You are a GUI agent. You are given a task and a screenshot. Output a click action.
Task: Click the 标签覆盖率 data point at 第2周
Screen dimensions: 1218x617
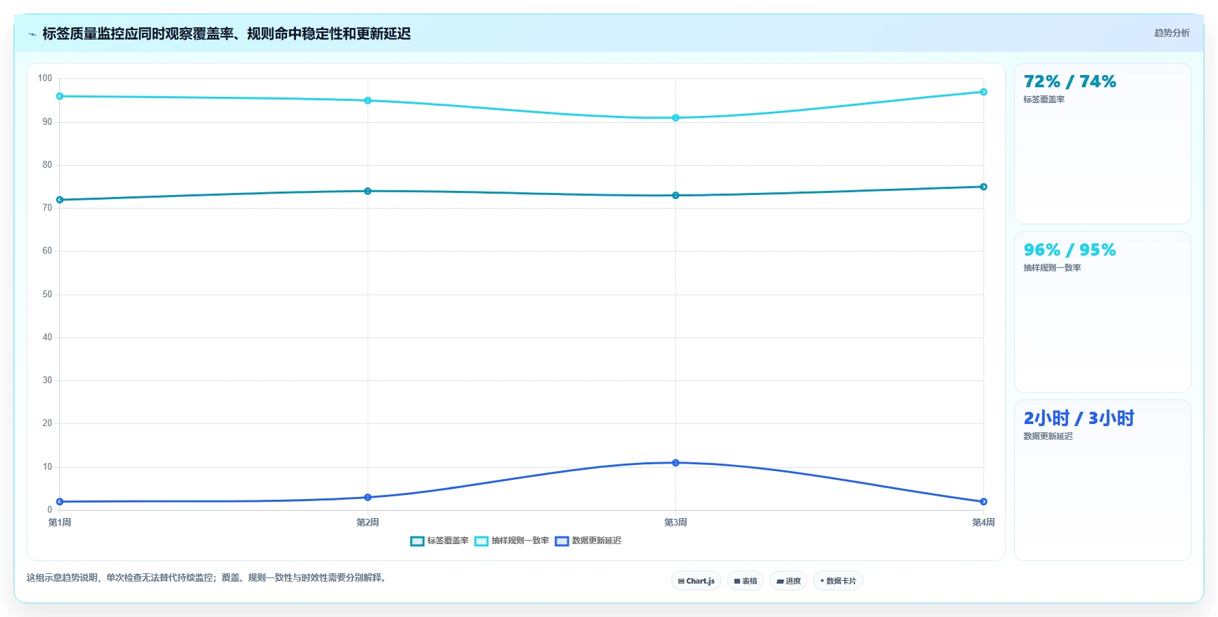[368, 191]
